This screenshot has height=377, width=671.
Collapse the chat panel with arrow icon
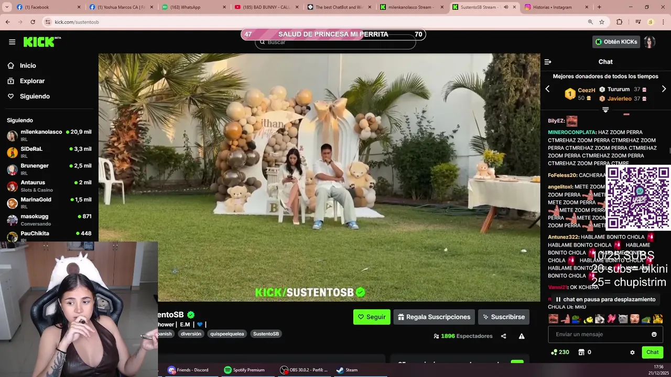point(548,62)
